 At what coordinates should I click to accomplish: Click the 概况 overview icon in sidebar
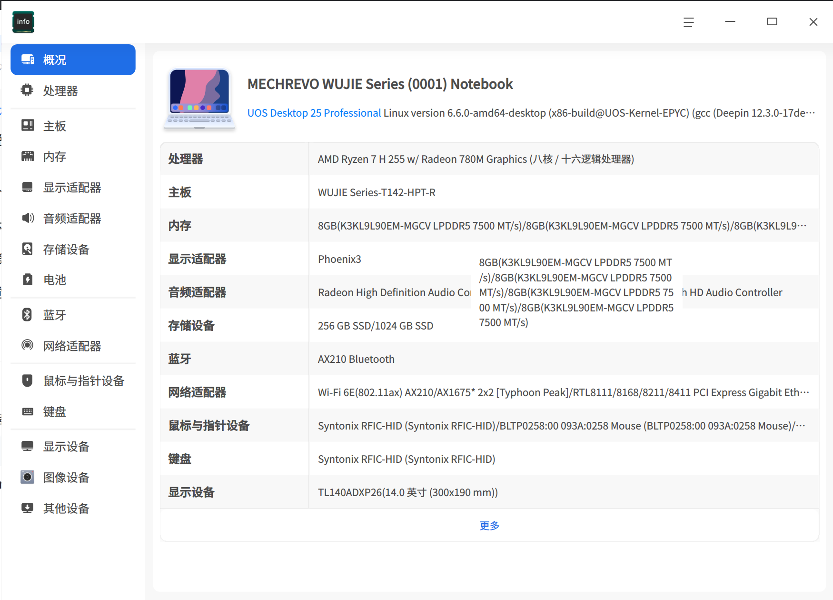pos(28,60)
